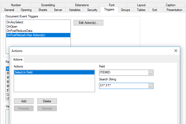
Task: Switch to the General tab
Action: (9, 10)
